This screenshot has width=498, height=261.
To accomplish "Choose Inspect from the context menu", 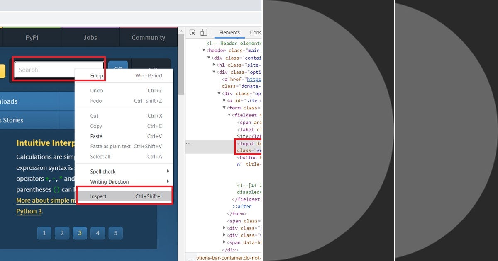I will (99, 196).
